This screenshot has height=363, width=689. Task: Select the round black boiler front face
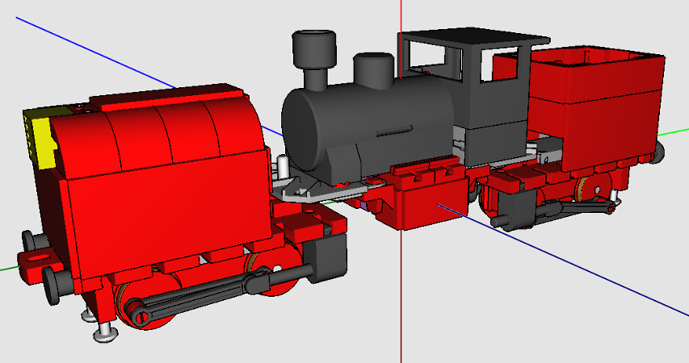point(300,131)
